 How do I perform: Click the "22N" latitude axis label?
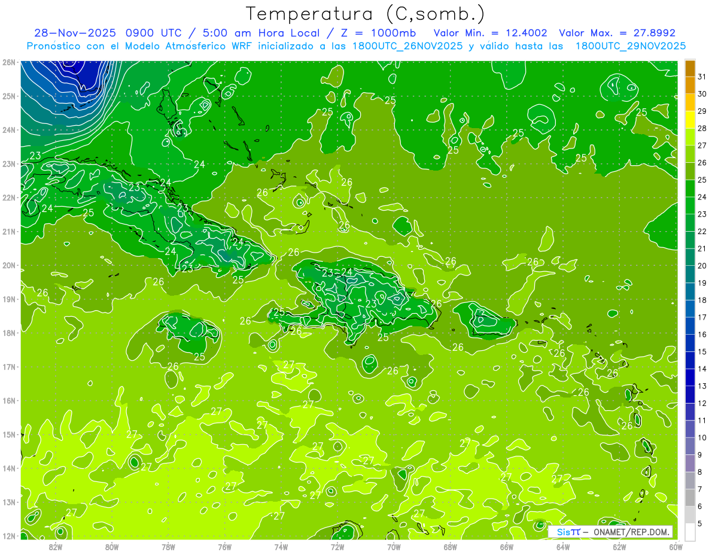pos(9,198)
